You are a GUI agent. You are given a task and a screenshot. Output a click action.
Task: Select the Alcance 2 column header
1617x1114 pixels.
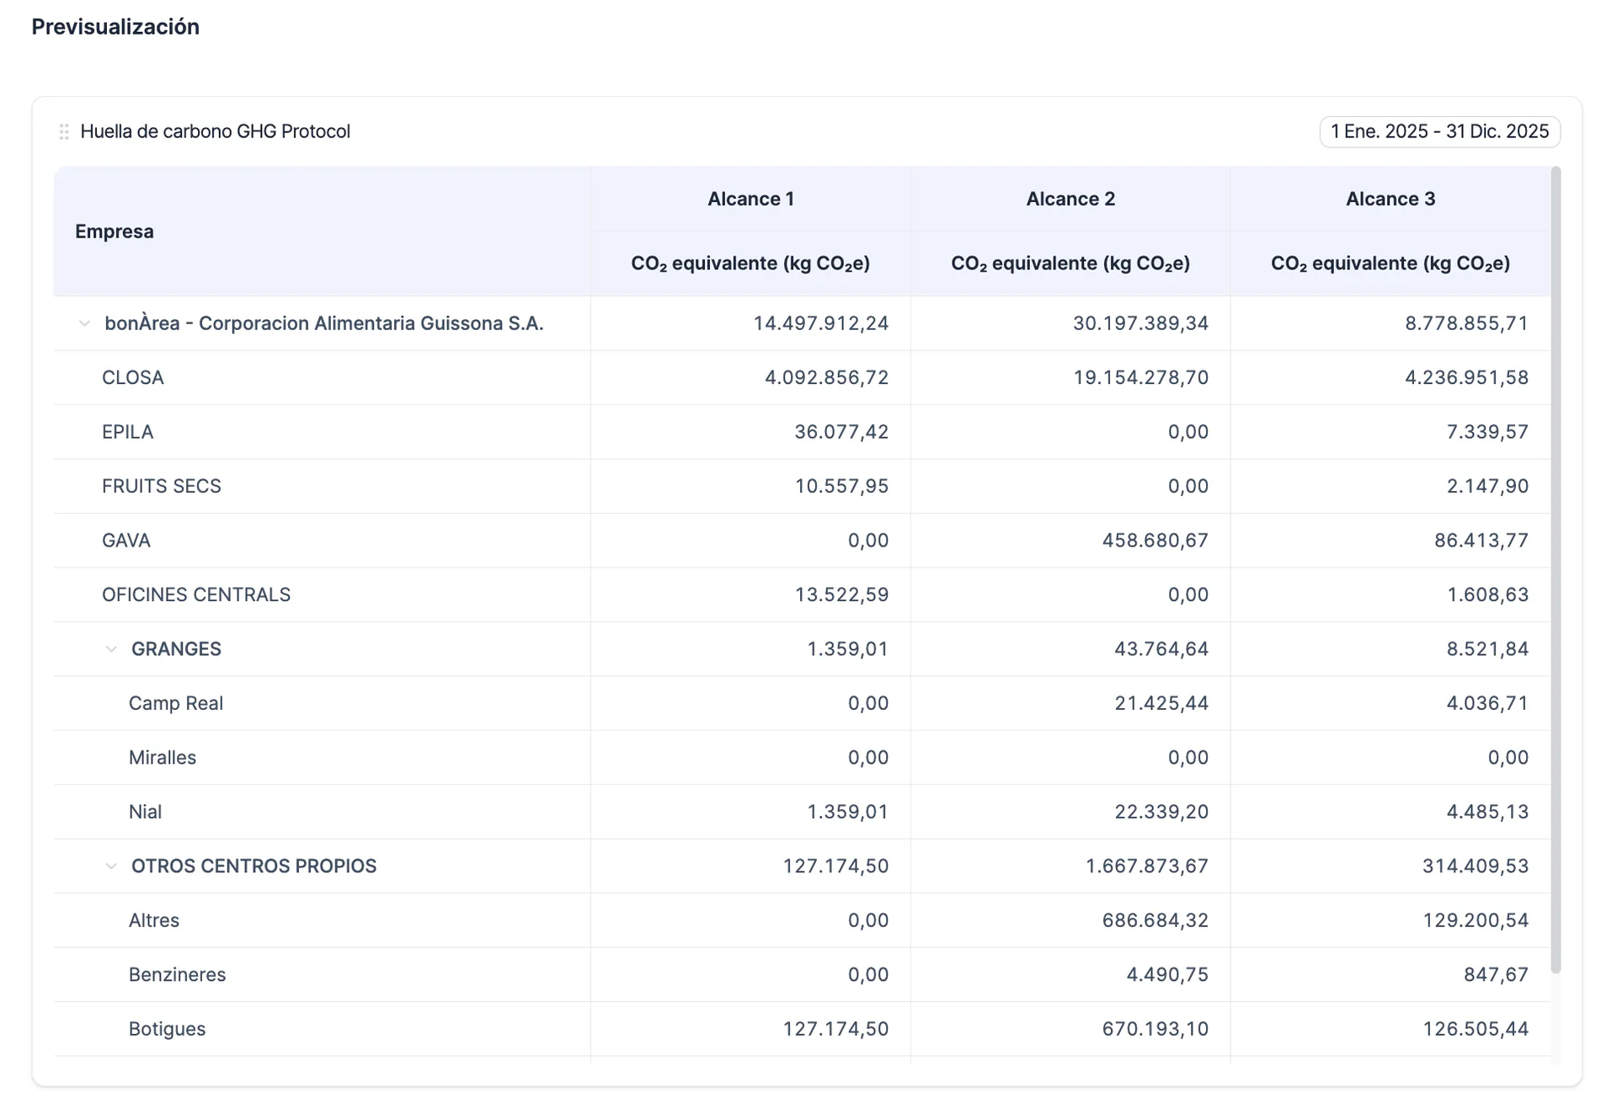pos(1070,199)
